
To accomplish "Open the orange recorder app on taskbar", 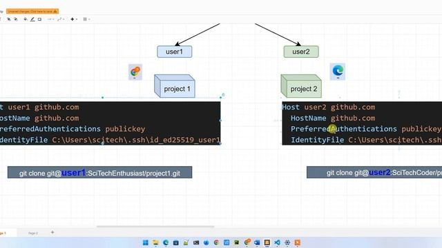I will click(x=298, y=242).
